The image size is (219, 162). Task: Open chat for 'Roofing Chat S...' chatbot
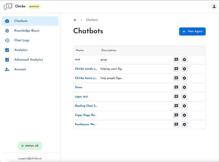coord(176,106)
